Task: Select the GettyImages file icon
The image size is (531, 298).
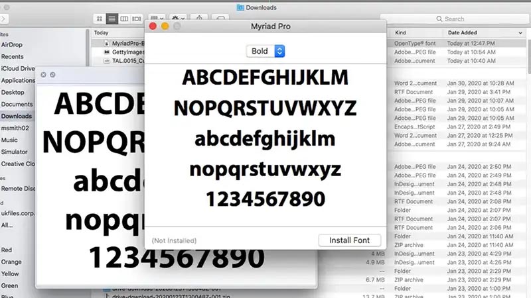Action: pos(106,52)
